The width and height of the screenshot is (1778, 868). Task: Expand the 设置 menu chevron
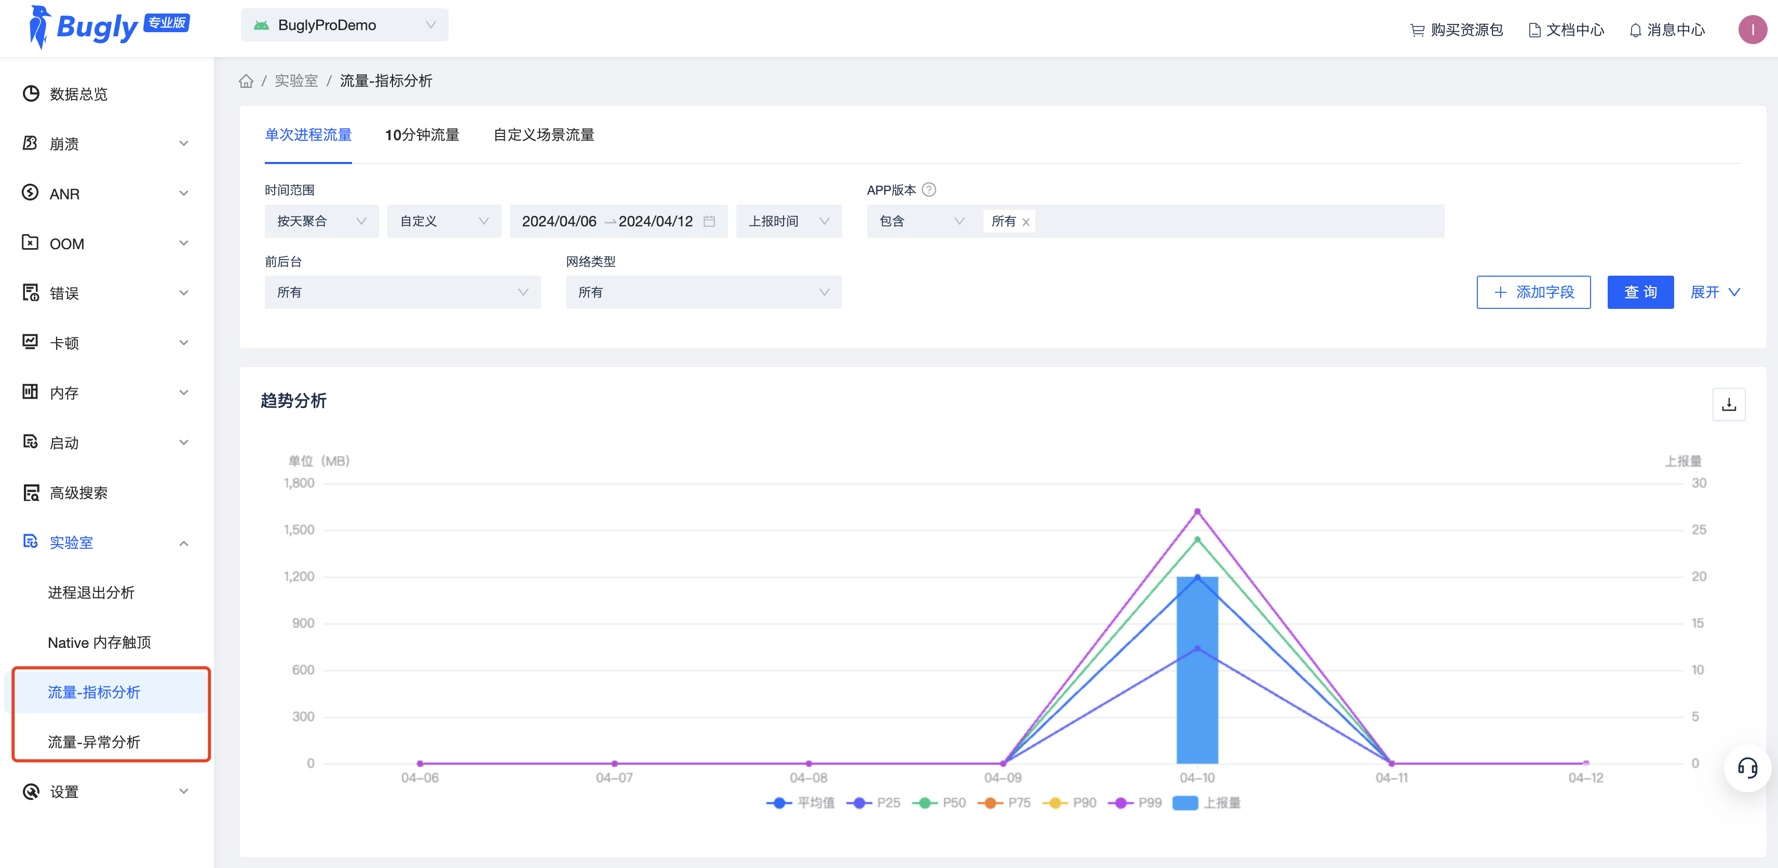(184, 791)
